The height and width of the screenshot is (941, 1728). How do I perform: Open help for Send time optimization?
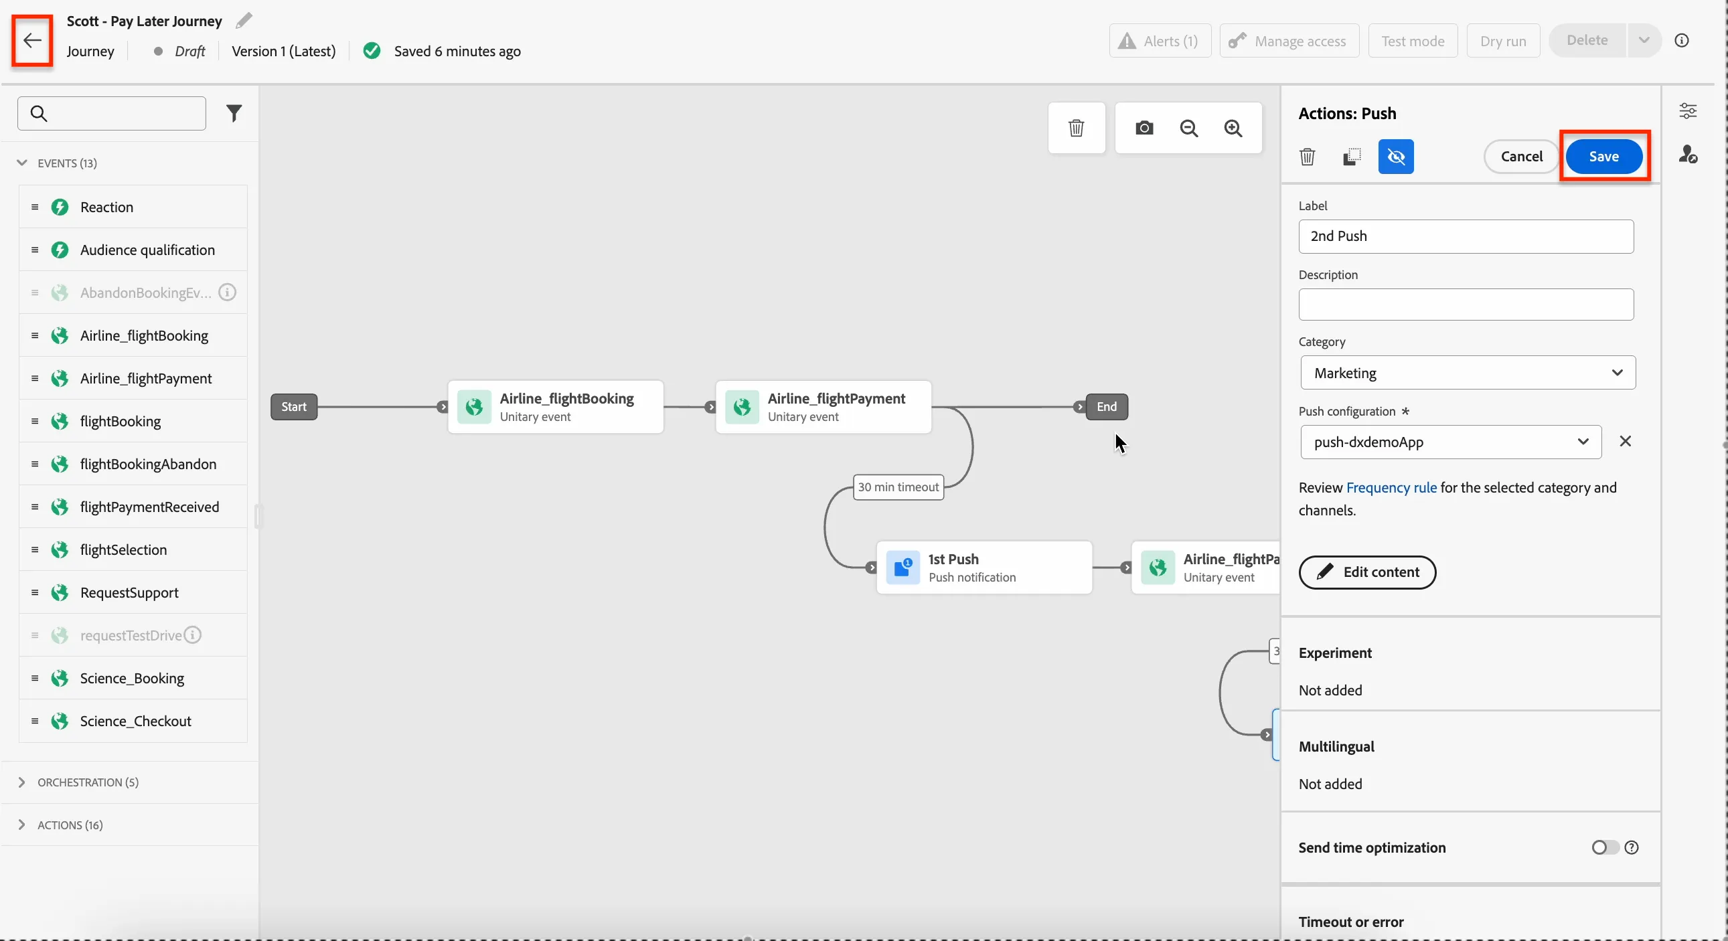tap(1632, 848)
